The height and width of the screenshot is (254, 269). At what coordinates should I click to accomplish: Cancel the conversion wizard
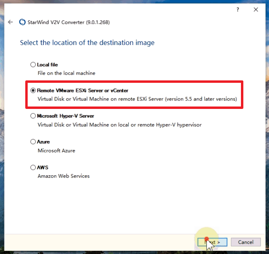click(246, 242)
